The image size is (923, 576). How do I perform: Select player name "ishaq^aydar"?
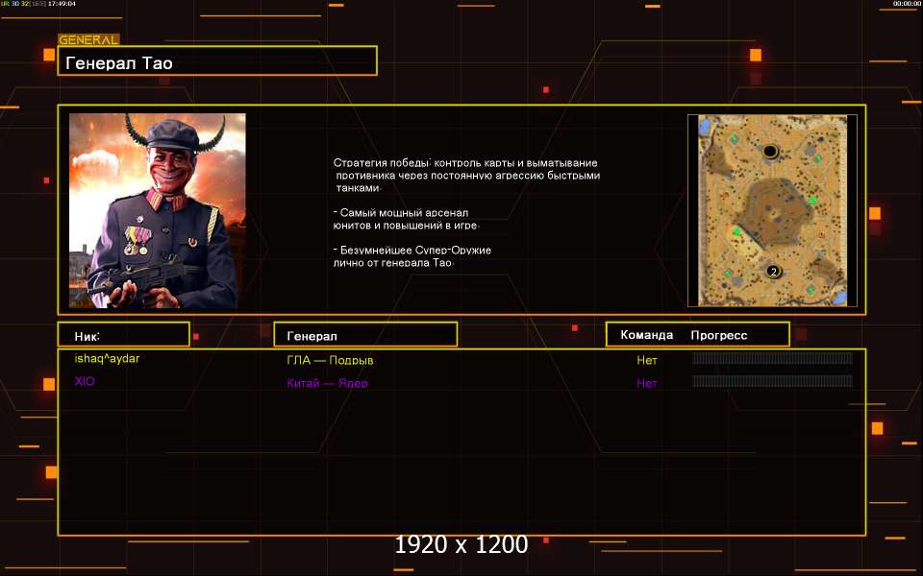(107, 358)
